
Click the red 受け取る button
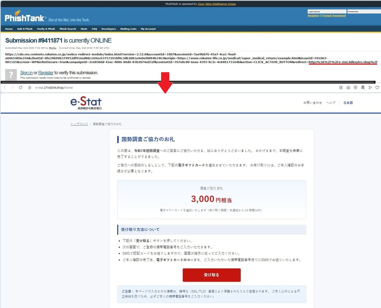pyautogui.click(x=211, y=275)
